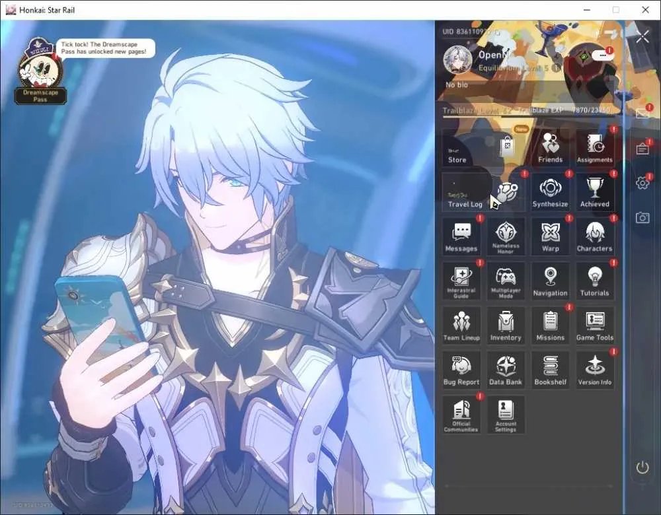This screenshot has height=515, width=661.
Task: Open the Data Bank
Action: (506, 370)
